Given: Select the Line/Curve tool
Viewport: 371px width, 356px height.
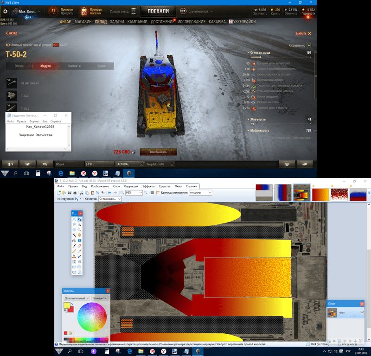Looking at the screenshot, I should pos(79,261).
